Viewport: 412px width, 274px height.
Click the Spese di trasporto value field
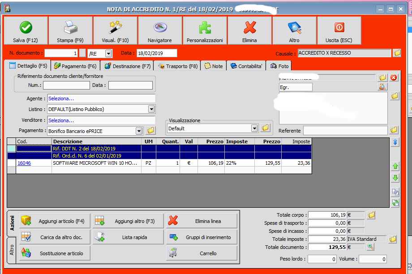pos(327,223)
